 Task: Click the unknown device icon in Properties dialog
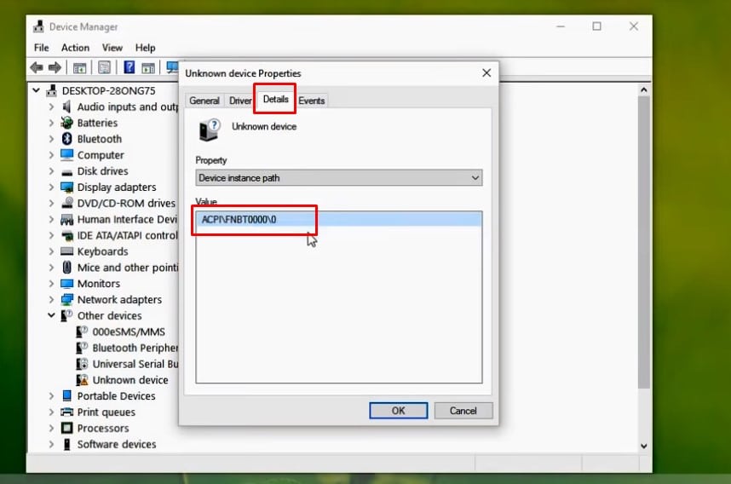(210, 130)
